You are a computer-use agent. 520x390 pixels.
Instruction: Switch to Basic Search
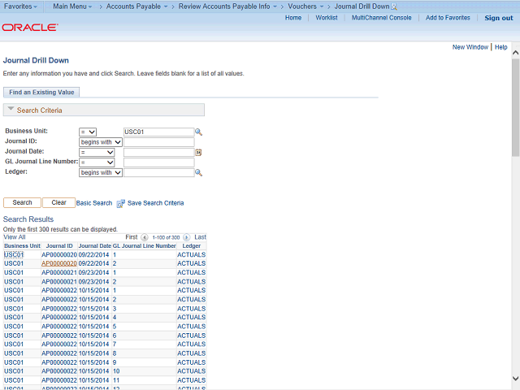(x=94, y=203)
